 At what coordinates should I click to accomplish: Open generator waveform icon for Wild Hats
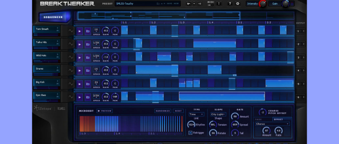[71, 57]
